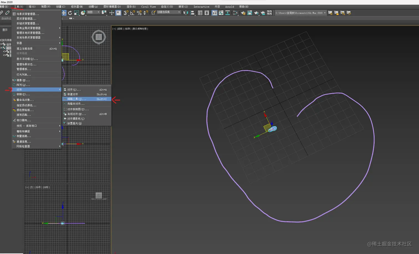Image resolution: width=419 pixels, height=254 pixels.
Task: Open the 组(G) menu
Action: tap(32, 7)
